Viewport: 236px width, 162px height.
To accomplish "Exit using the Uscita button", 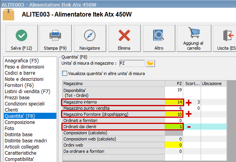I will pos(224,38).
